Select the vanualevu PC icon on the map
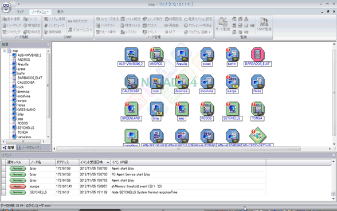The image size is (337, 211). (131, 136)
